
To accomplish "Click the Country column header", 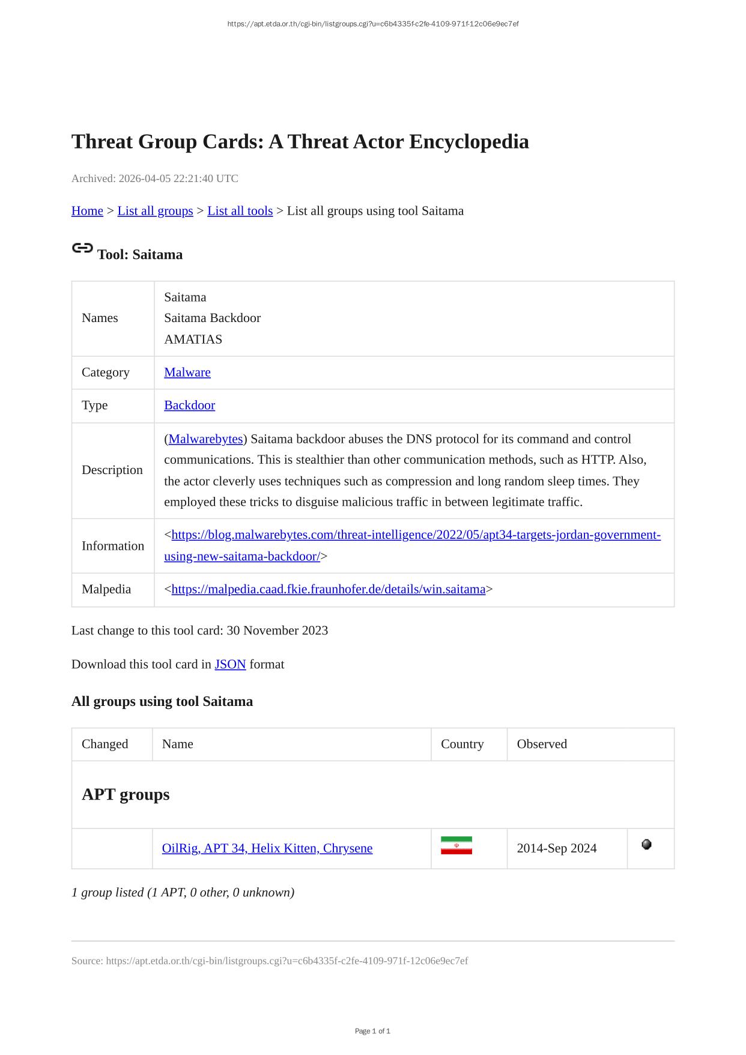I will 462,744.
